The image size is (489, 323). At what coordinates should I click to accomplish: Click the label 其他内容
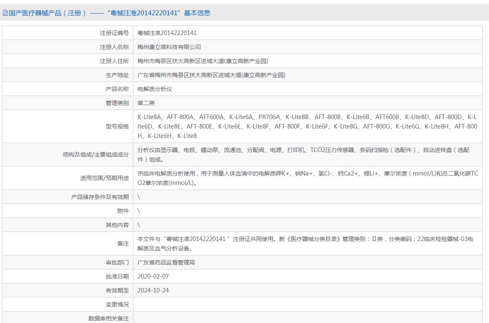tap(117, 225)
